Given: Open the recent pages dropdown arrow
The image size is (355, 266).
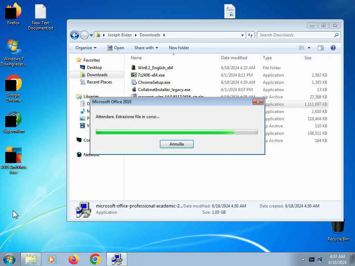Looking at the screenshot, I should 91,35.
